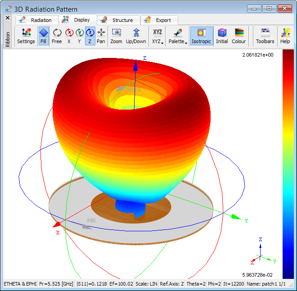Activate the Zoom tool

point(116,36)
